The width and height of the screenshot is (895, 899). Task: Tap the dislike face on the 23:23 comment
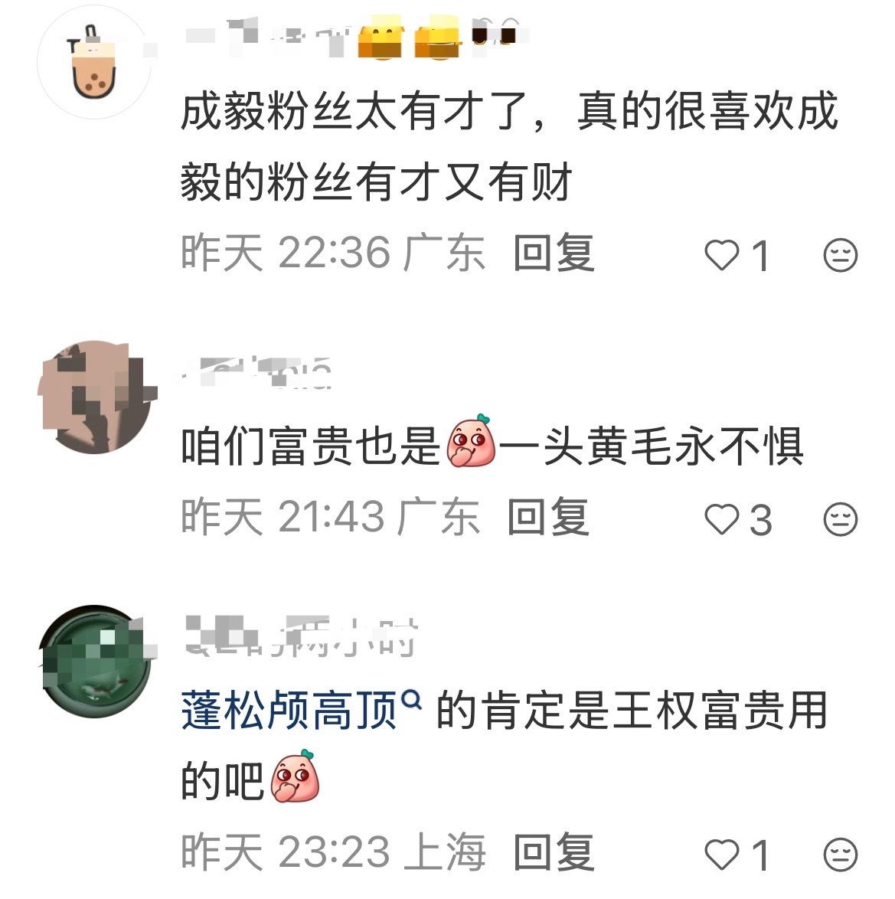pyautogui.click(x=840, y=855)
